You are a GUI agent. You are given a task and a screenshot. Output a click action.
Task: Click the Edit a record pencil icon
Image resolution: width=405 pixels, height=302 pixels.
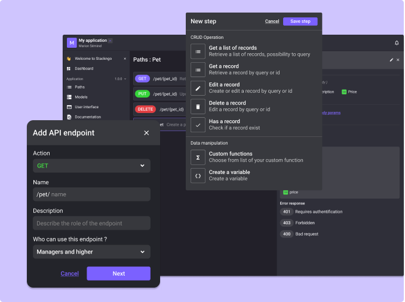pos(198,88)
